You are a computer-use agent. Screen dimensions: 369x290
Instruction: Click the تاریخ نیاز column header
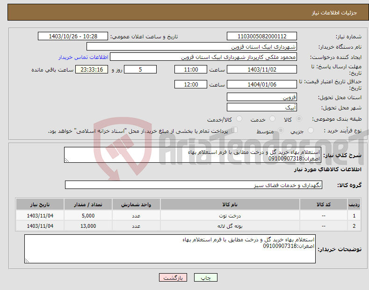click(x=40, y=204)
